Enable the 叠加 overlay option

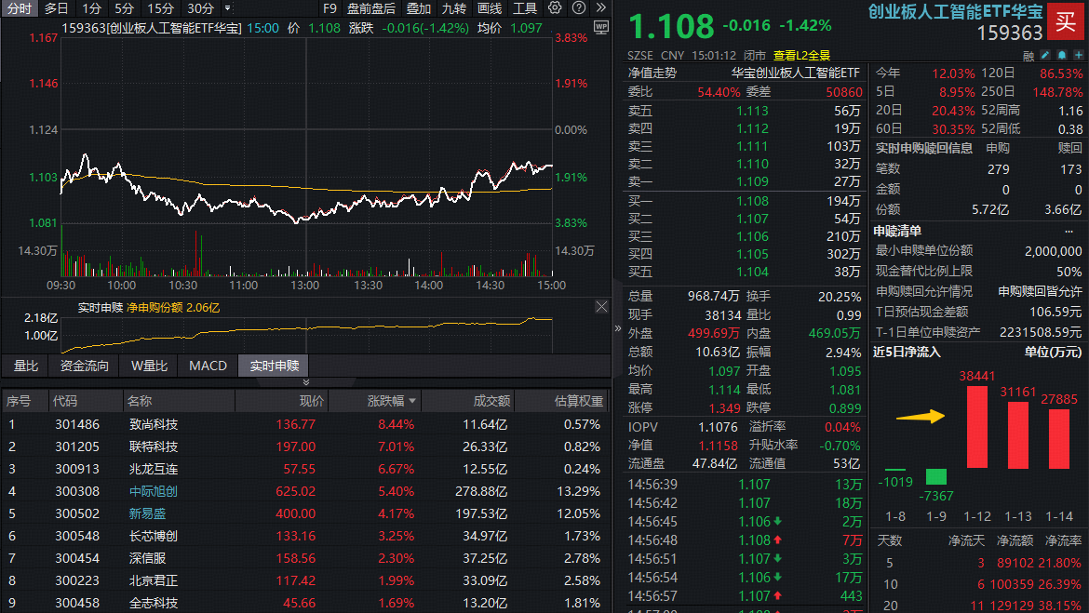[x=419, y=8]
